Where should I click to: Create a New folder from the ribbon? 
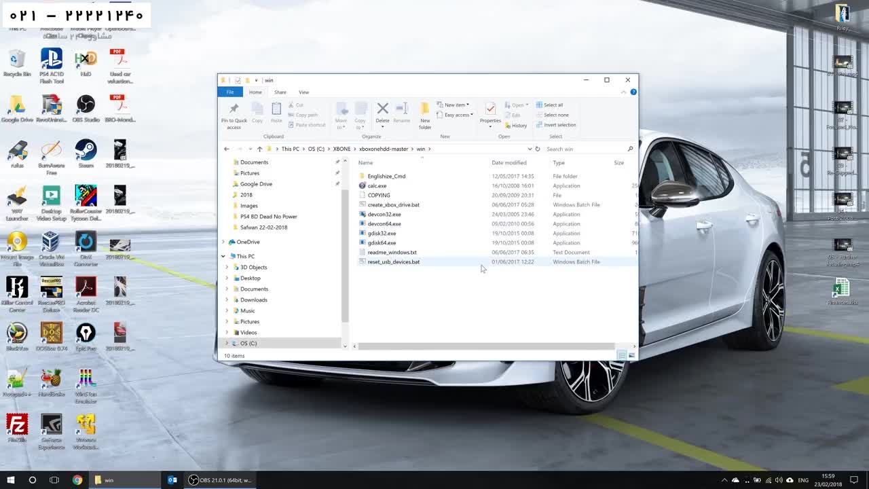pos(425,110)
